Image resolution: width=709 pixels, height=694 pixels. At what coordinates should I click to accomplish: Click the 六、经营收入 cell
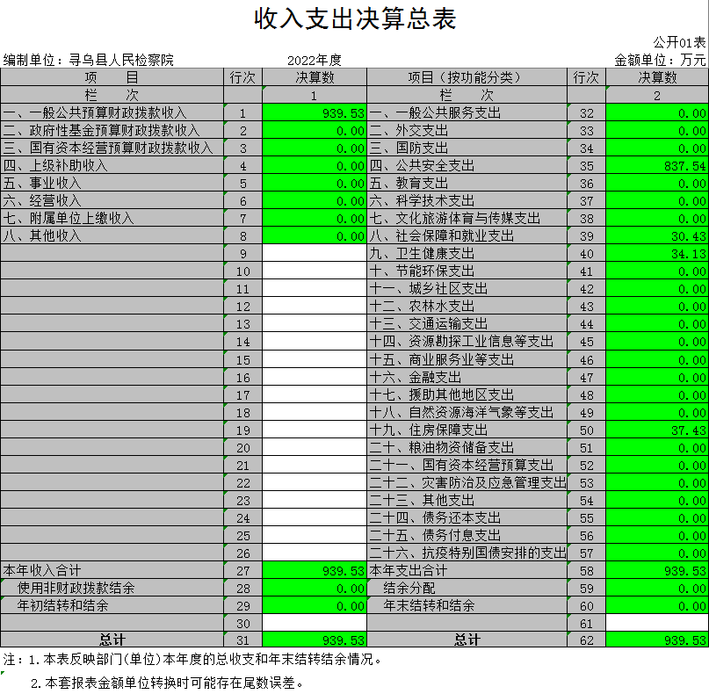pyautogui.click(x=112, y=201)
